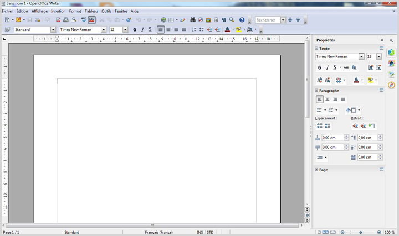Toggle Nonprinting Characters pilcrow button
The image size is (399, 236).
click(x=224, y=20)
